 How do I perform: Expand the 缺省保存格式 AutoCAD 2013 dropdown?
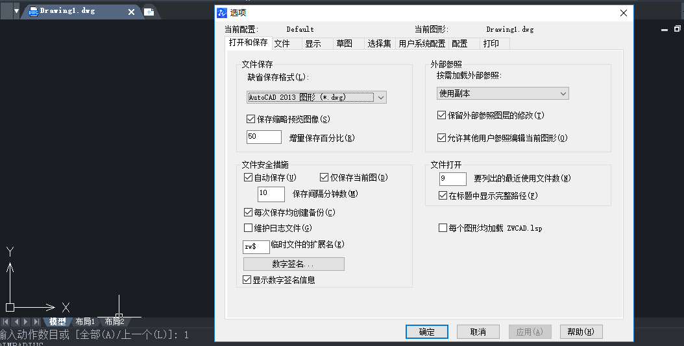381,97
